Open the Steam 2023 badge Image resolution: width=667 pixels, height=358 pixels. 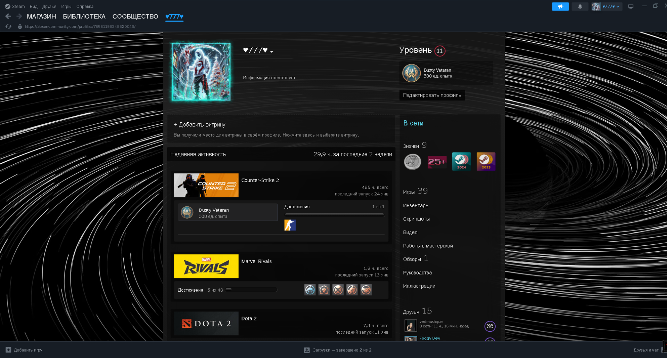[486, 162]
